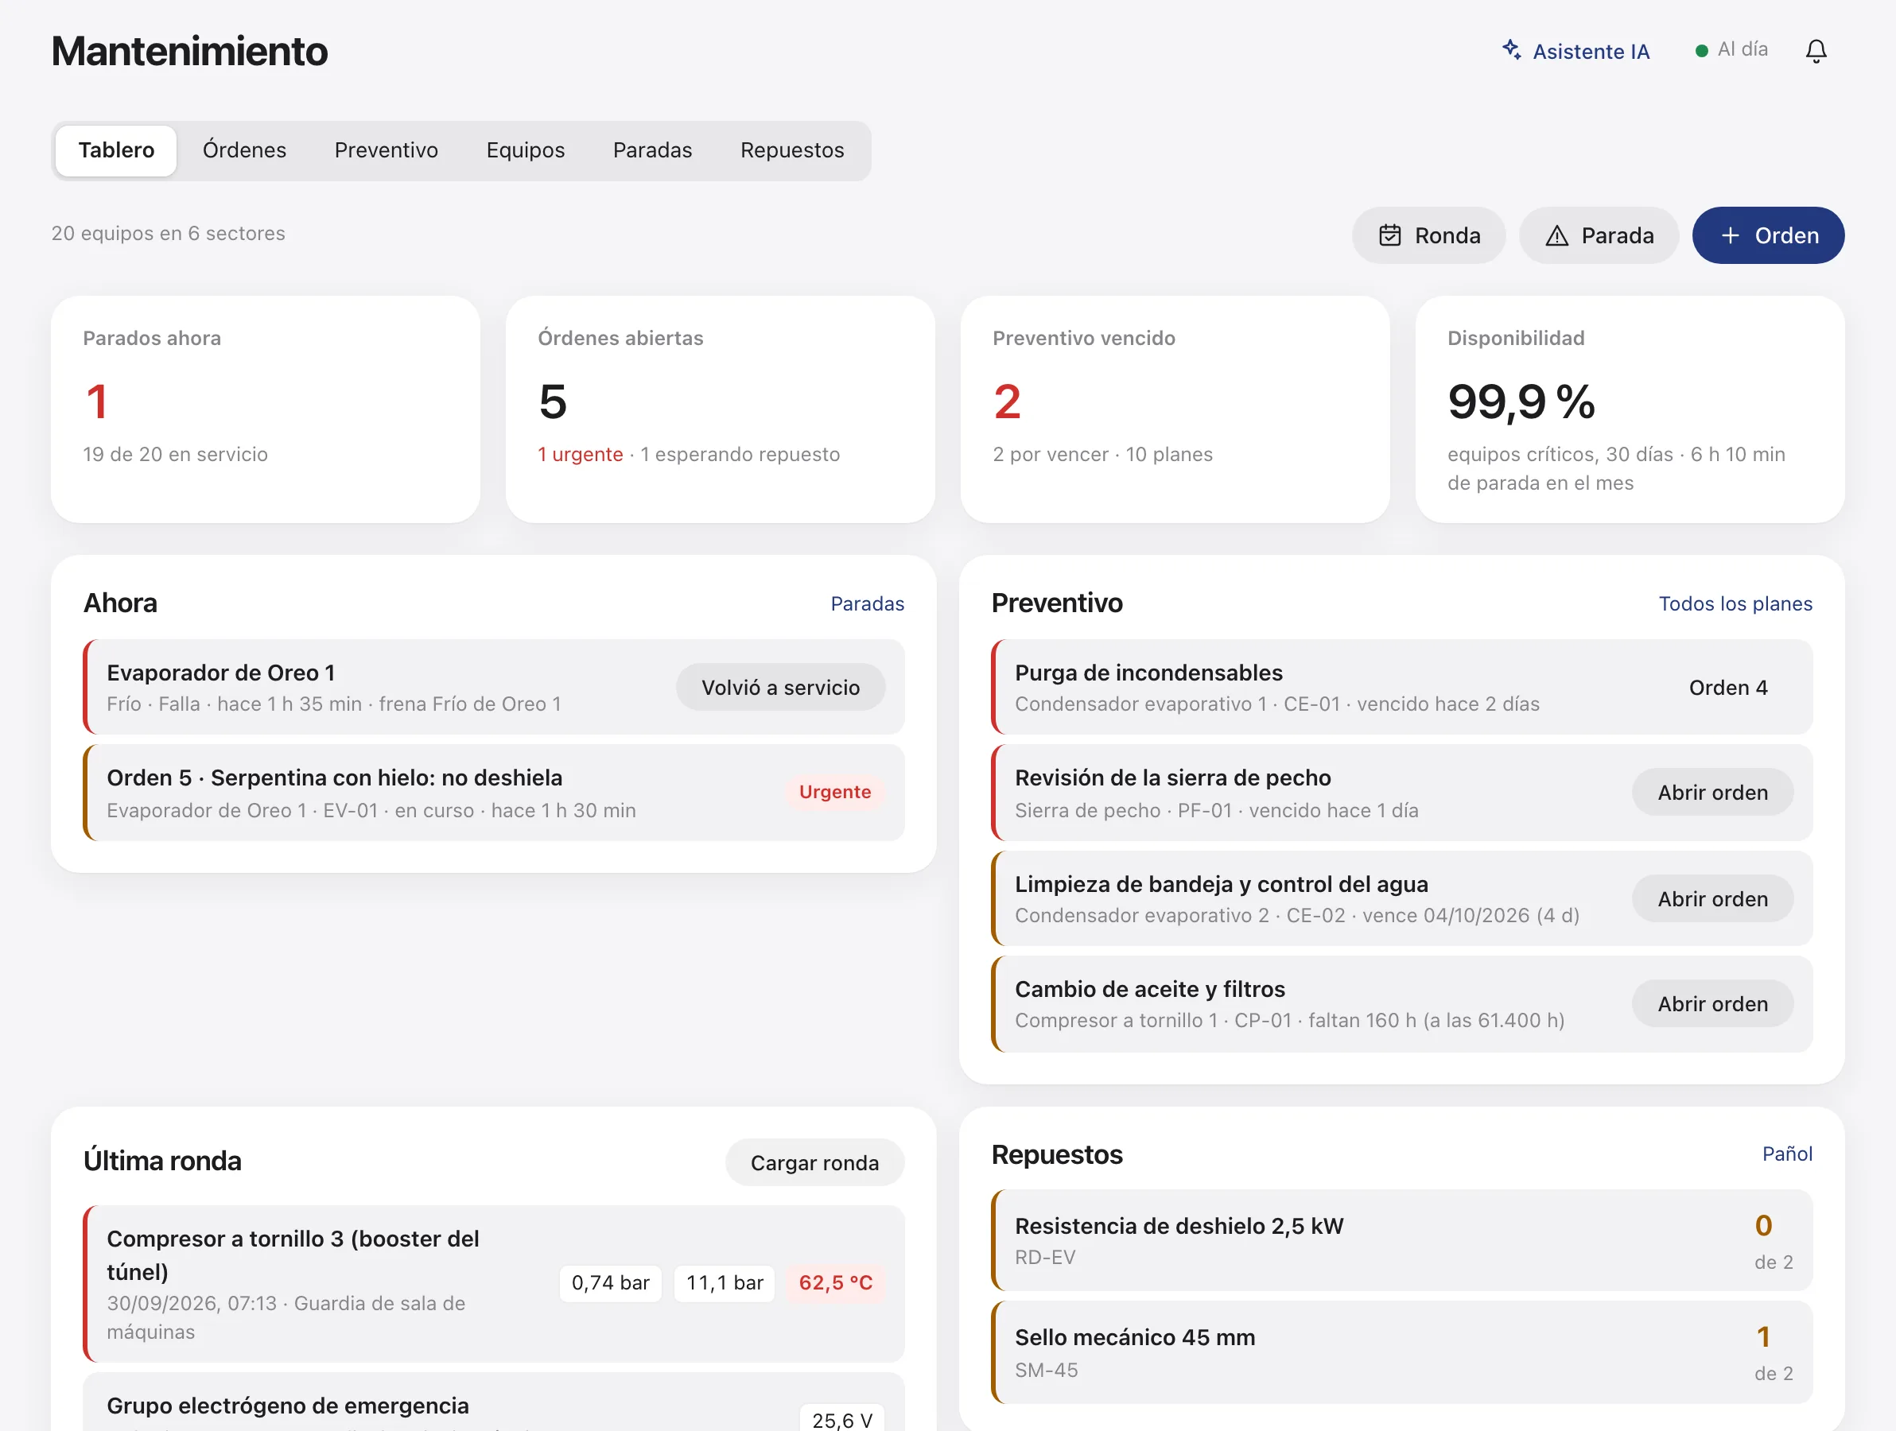Click the warning triangle icon on Parada

(x=1556, y=235)
